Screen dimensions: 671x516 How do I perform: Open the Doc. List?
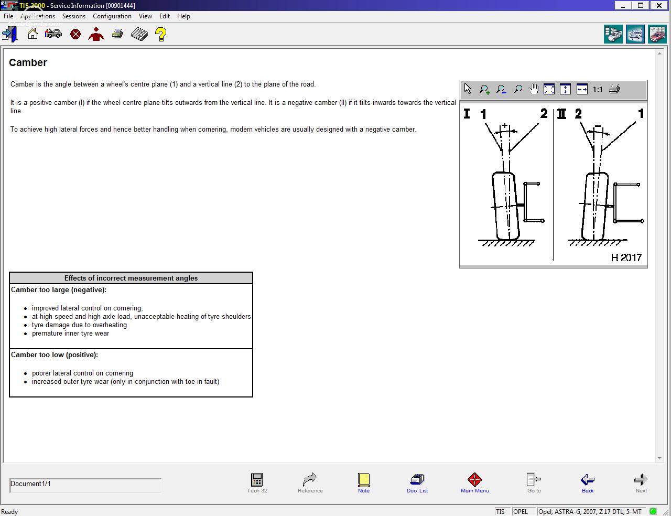(x=417, y=483)
